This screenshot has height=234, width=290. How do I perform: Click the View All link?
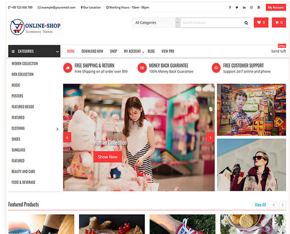(260, 205)
